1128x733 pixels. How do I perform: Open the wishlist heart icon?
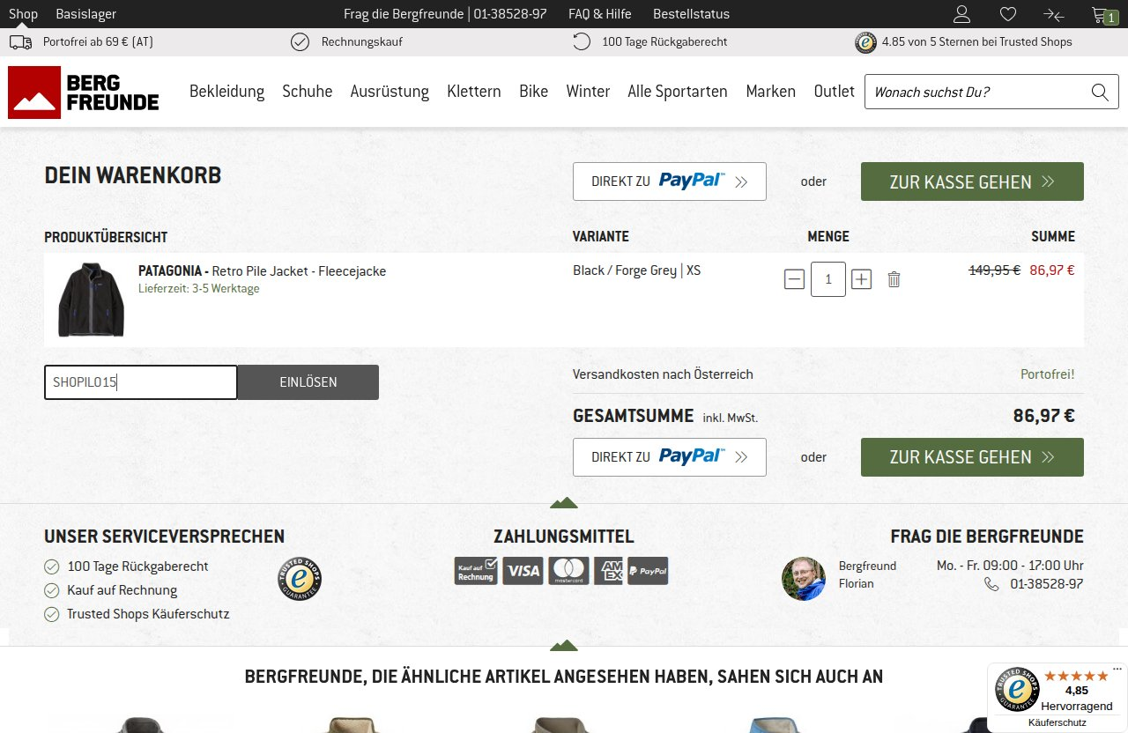[1008, 14]
